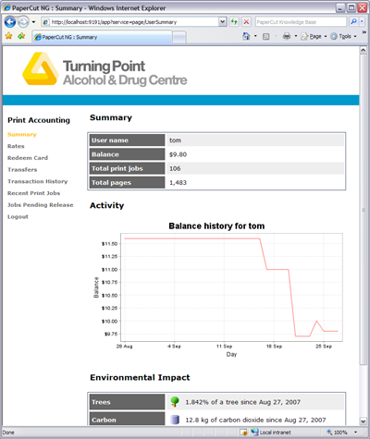Click the Print toolbar icon

point(287,36)
